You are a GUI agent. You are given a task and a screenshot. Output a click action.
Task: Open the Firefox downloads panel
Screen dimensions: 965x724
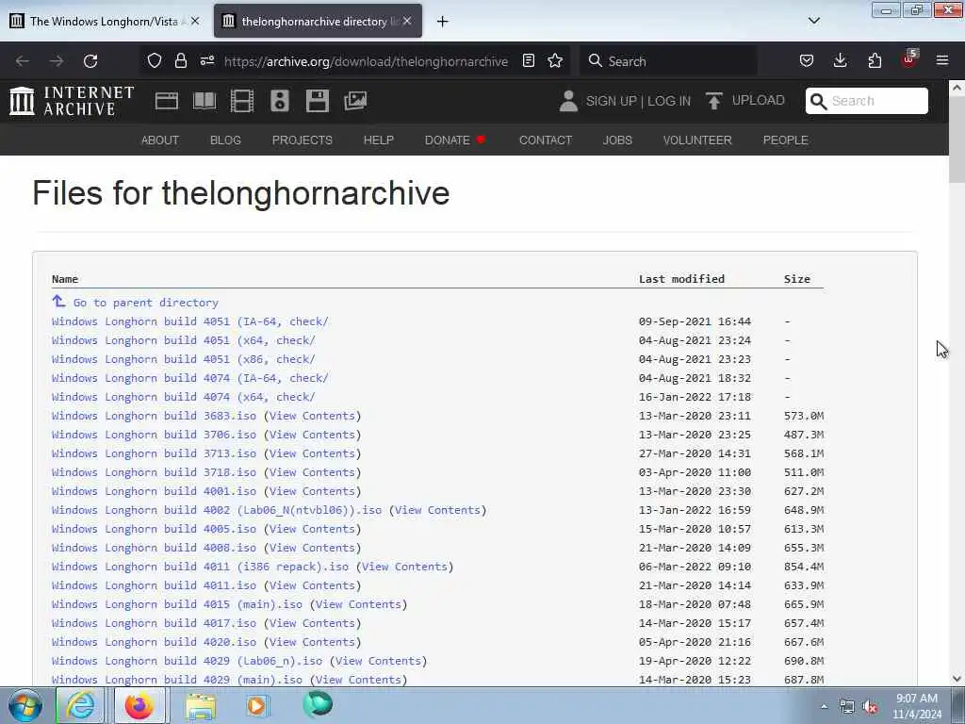(840, 60)
